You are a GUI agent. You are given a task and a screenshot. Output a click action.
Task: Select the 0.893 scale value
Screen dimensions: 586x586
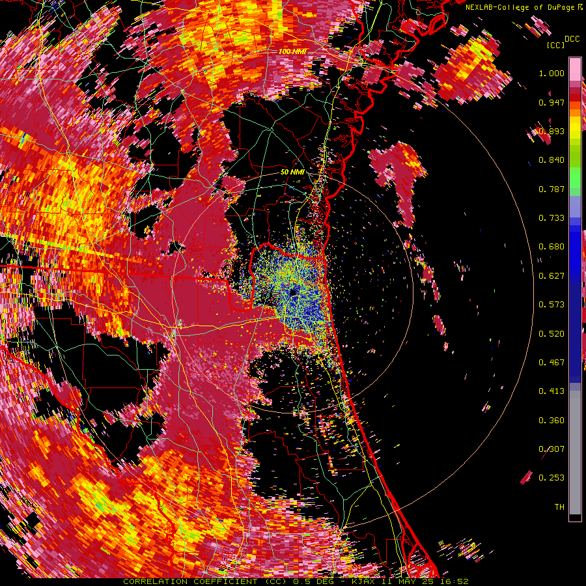point(551,131)
